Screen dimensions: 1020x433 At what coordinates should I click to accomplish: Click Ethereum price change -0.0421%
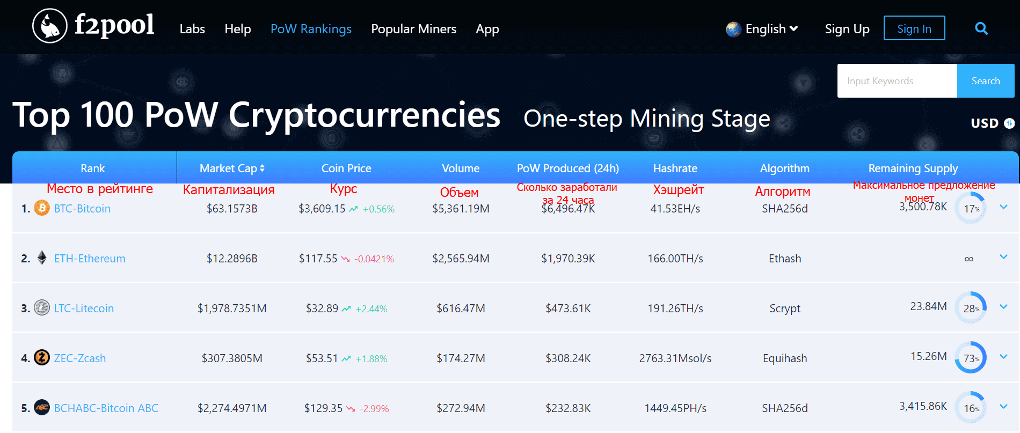pos(374,259)
